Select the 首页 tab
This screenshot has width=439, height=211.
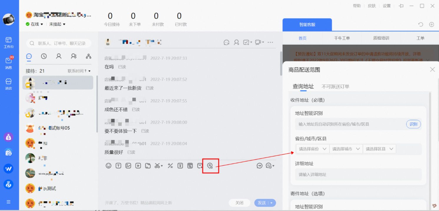pos(302,38)
